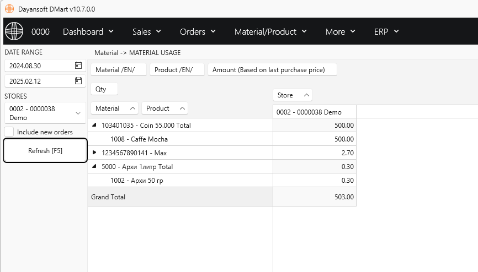
Task: Click the Product /EN/ field button
Action: [x=177, y=70]
